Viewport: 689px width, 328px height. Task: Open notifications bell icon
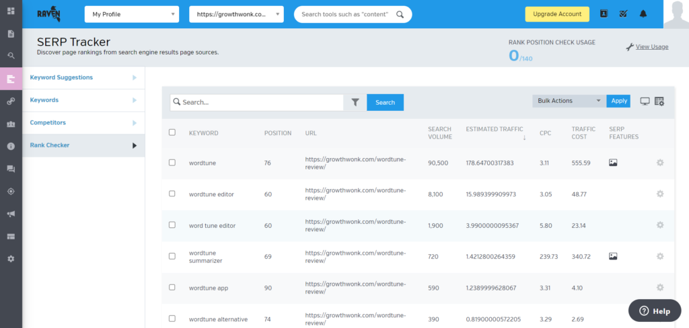pos(643,14)
